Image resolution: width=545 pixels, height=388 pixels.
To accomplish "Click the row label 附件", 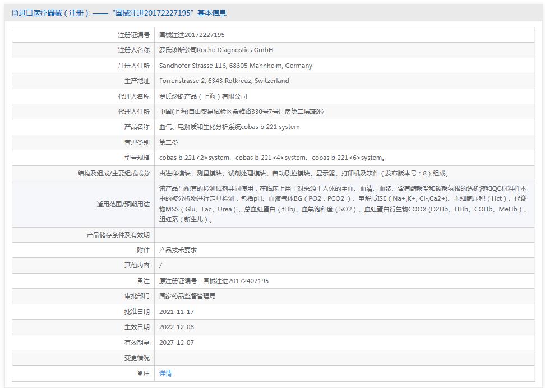I will point(143,250).
